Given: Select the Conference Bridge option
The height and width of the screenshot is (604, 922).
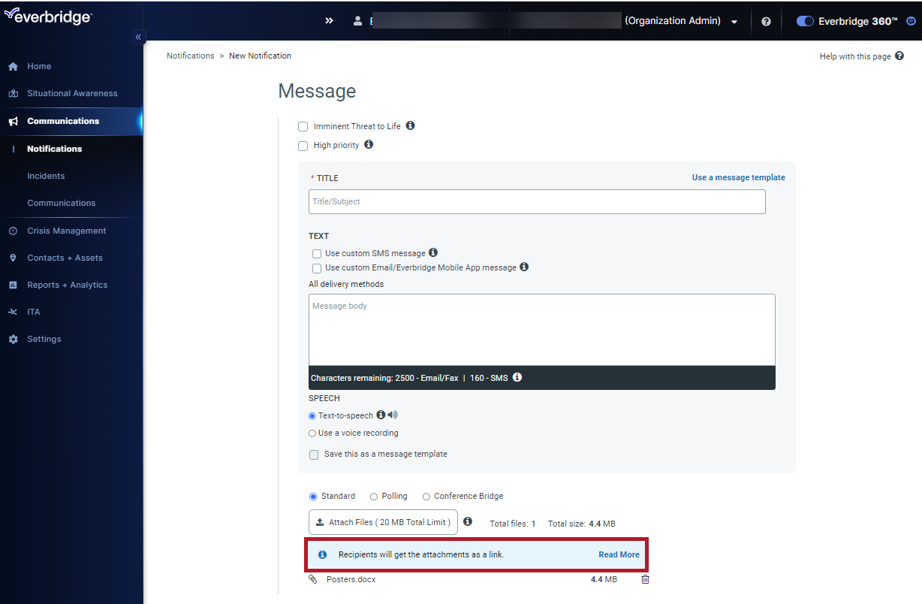Looking at the screenshot, I should point(426,497).
